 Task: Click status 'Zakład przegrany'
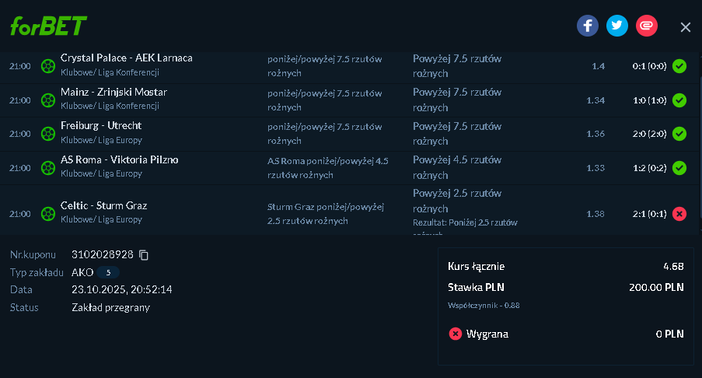tap(110, 308)
